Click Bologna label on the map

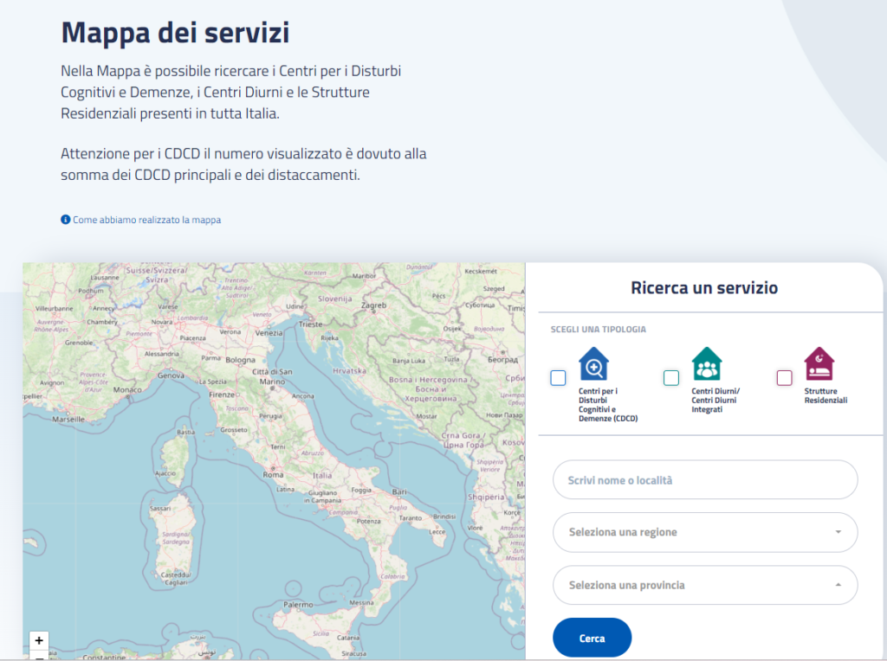click(241, 360)
